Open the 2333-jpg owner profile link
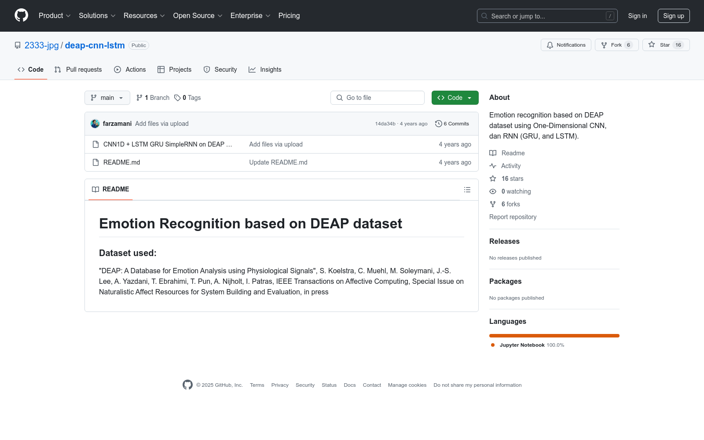The width and height of the screenshot is (704, 440). pos(42,45)
